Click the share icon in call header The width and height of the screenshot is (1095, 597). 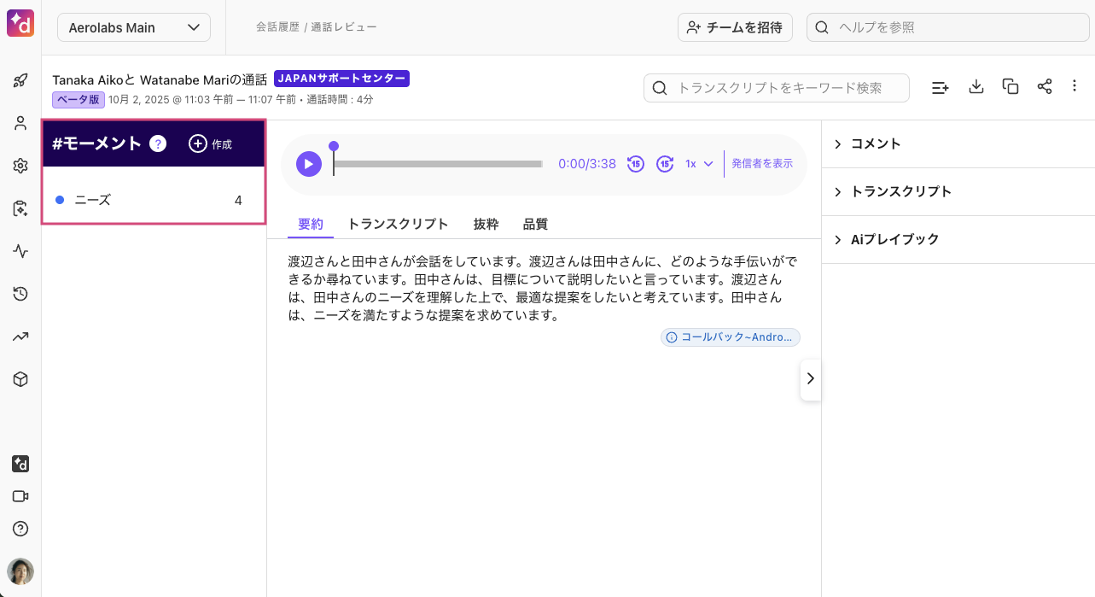tap(1045, 86)
